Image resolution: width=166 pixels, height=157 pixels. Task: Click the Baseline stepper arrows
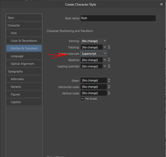109,60
